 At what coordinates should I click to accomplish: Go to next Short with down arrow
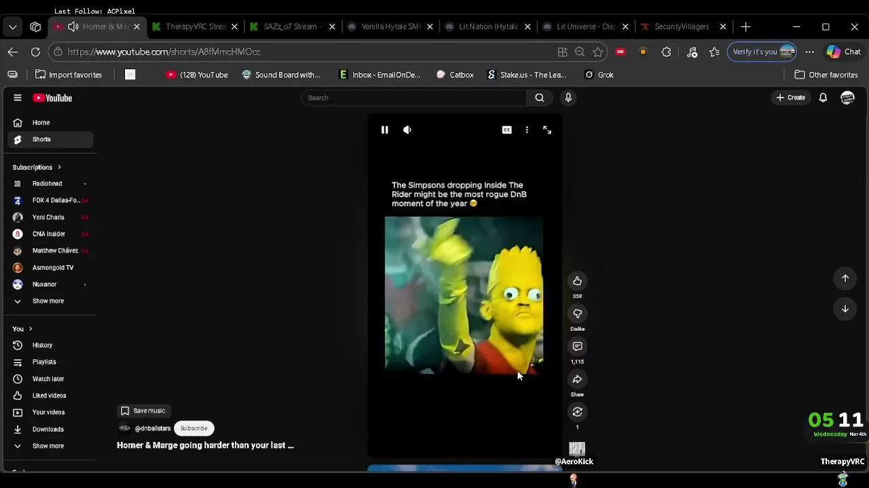845,309
